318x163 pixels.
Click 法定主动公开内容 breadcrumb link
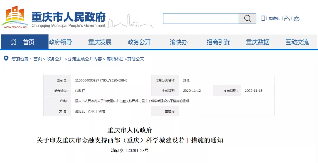(85, 59)
